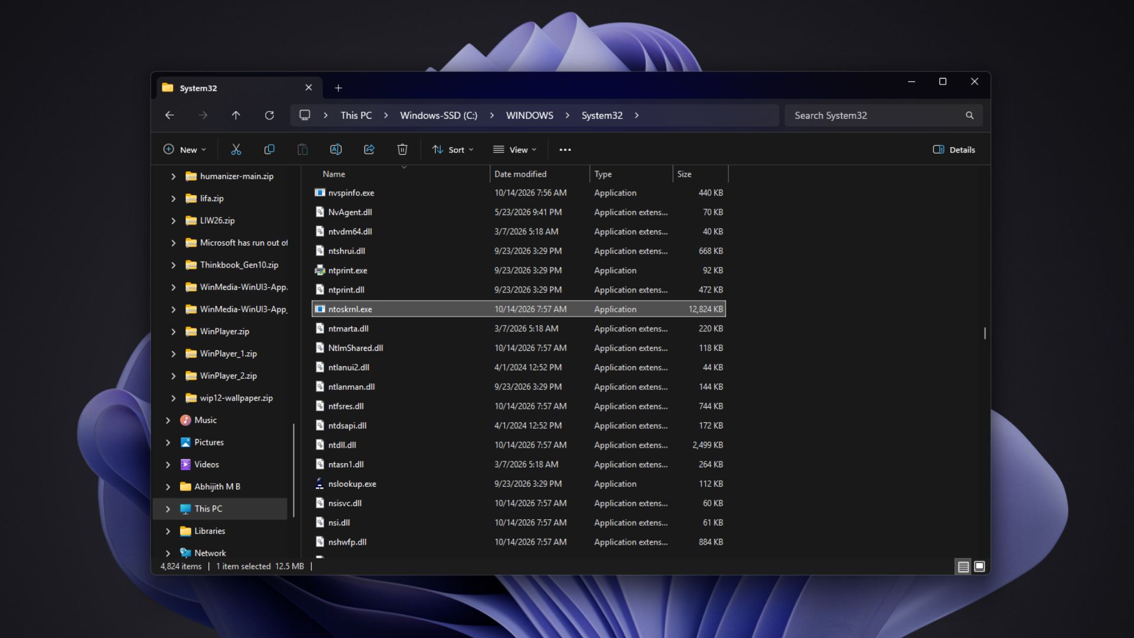Click the nslookup.exe file icon

pyautogui.click(x=320, y=484)
